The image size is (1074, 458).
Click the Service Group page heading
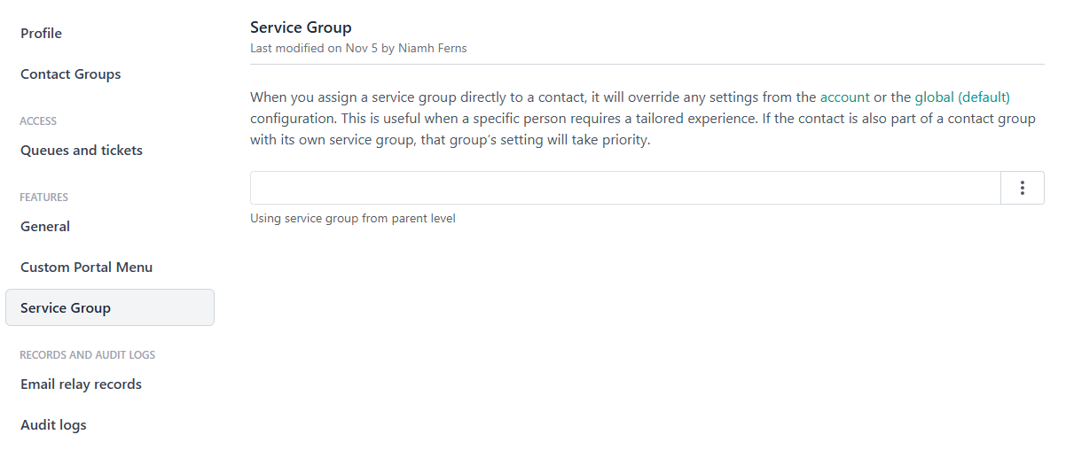(x=301, y=27)
